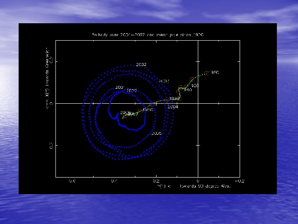The image size is (298, 224).
Task: Select the 2002 label on the blue spiral
Action: 141,65
